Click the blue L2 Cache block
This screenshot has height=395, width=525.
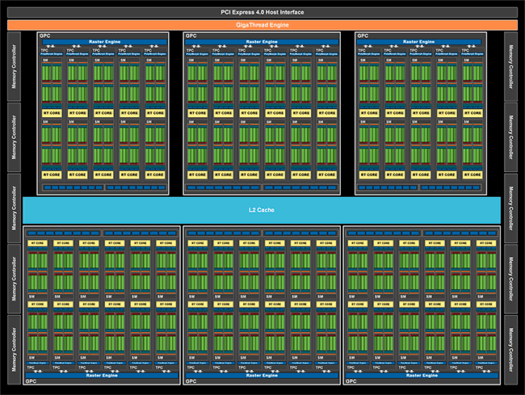coord(262,210)
